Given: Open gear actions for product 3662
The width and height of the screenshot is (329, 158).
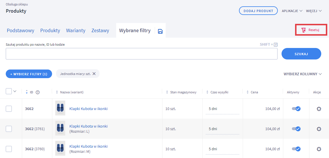Looking at the screenshot, I should [x=319, y=109].
